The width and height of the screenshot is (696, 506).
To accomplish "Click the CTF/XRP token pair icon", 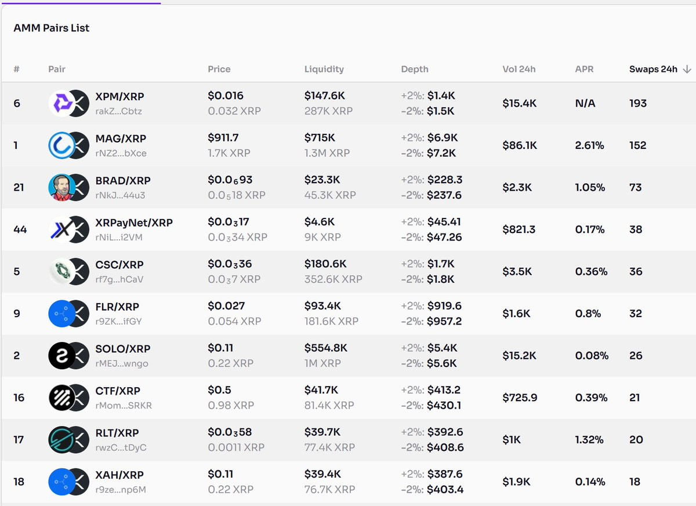I will point(68,398).
